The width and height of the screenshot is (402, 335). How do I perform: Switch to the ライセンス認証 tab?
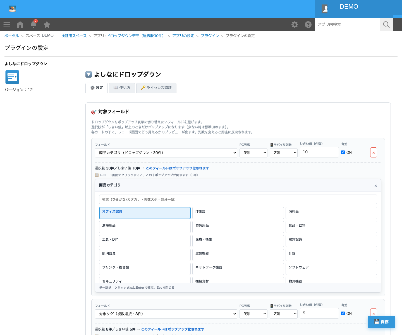coord(156,88)
